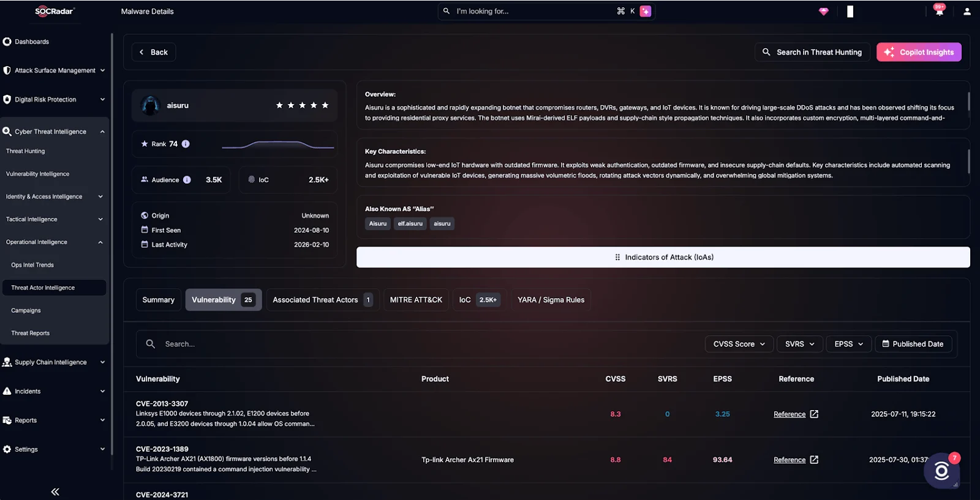Open the EPSS filter dropdown
Screen dimensions: 980x500
tap(849, 344)
